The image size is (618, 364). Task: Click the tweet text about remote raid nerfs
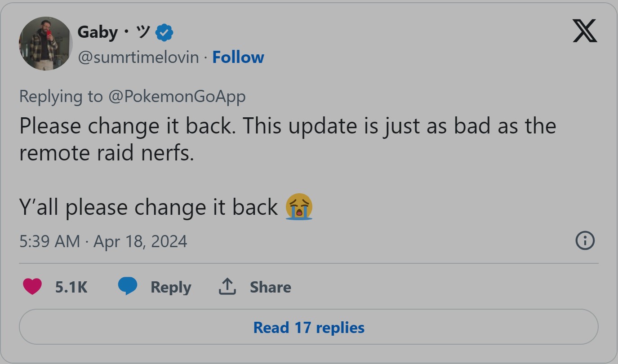pyautogui.click(x=288, y=139)
